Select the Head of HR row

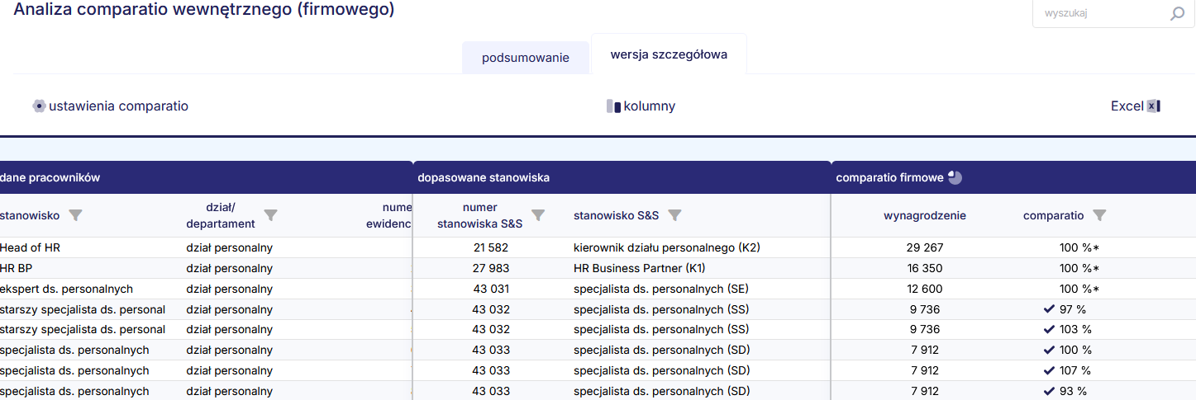pyautogui.click(x=30, y=247)
